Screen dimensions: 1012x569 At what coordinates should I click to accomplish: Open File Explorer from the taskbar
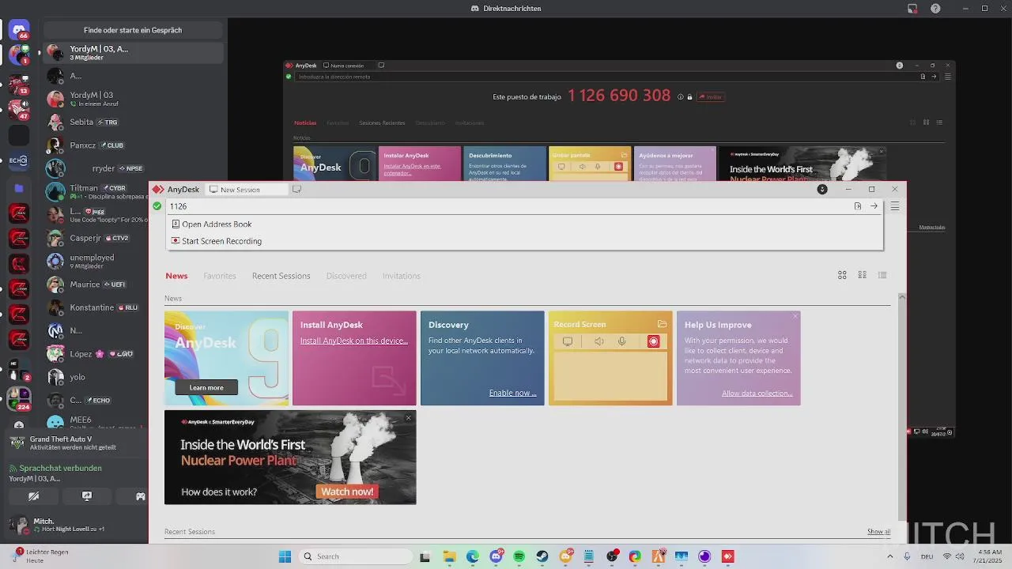tap(449, 556)
